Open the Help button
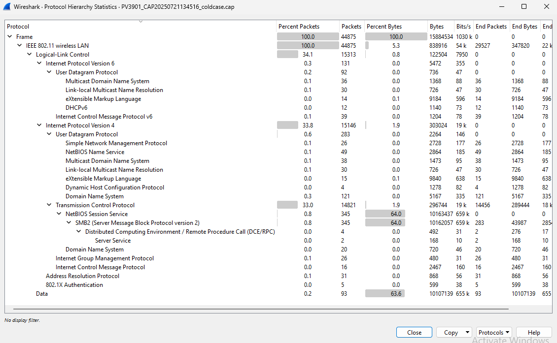The image size is (557, 343). point(534,332)
